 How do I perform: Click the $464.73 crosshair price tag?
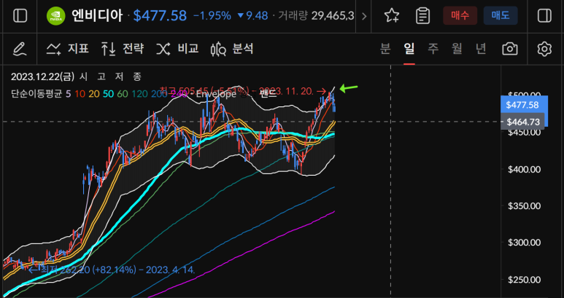[x=523, y=122]
